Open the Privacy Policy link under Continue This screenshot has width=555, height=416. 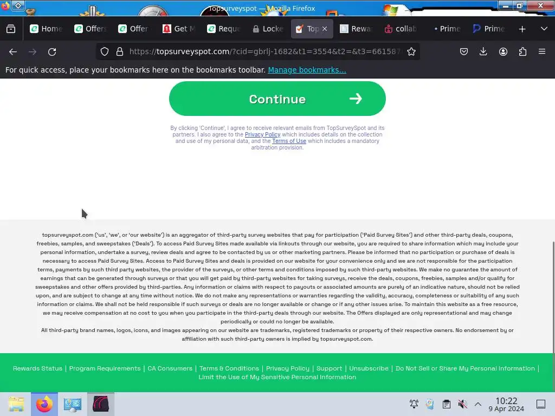point(262,134)
